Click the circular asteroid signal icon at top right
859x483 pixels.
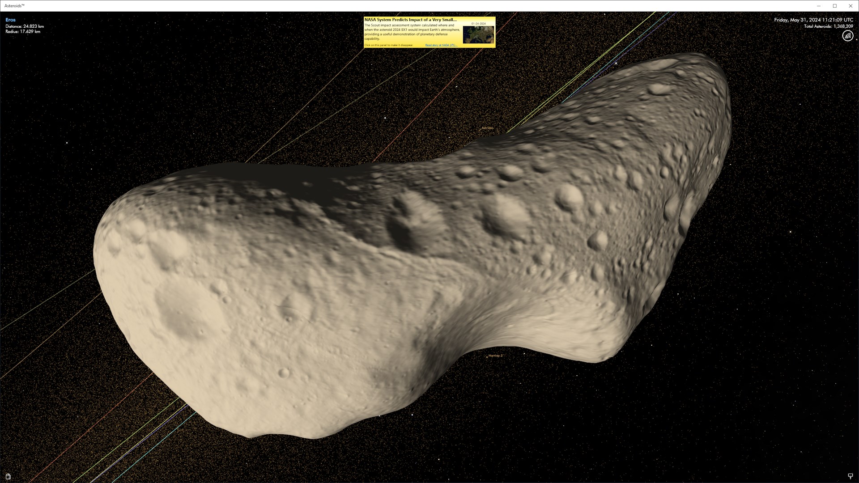click(x=847, y=36)
